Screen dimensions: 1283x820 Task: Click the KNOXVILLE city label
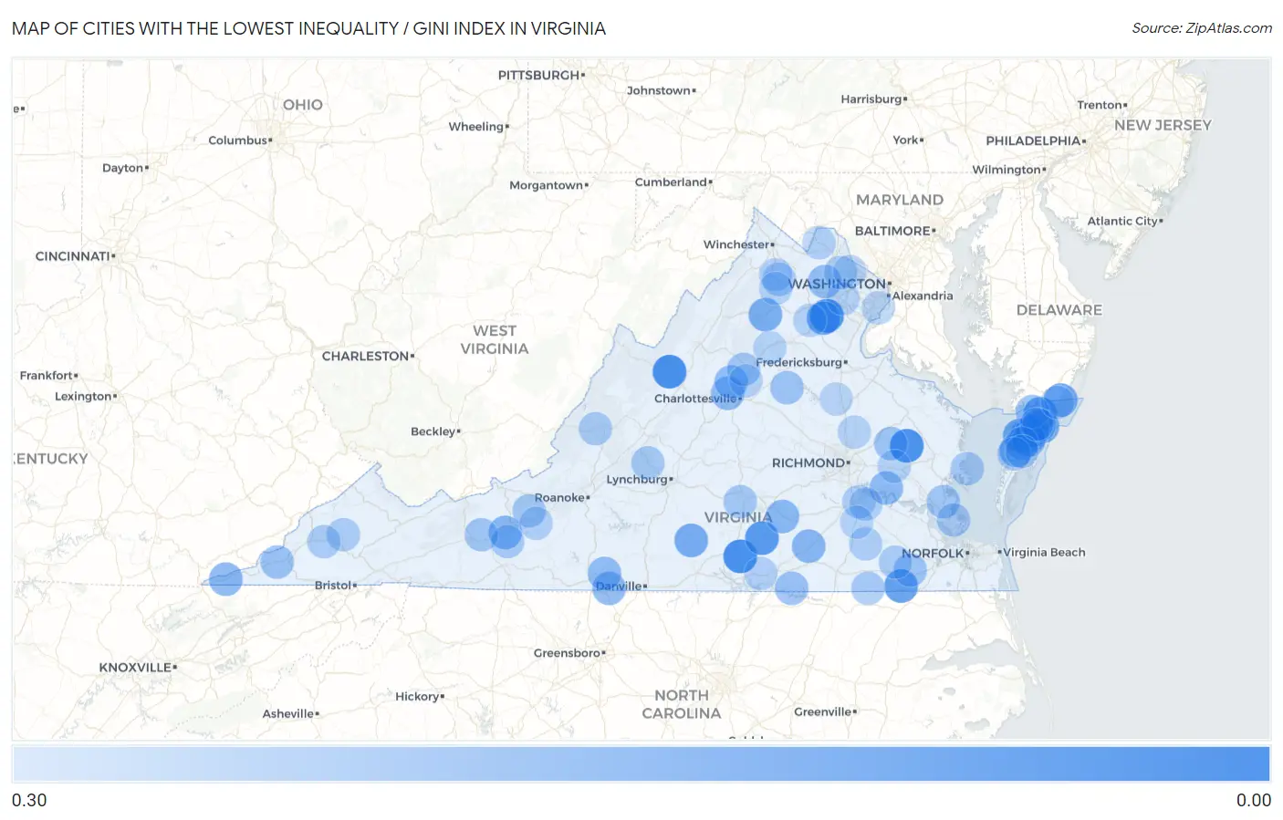click(135, 667)
